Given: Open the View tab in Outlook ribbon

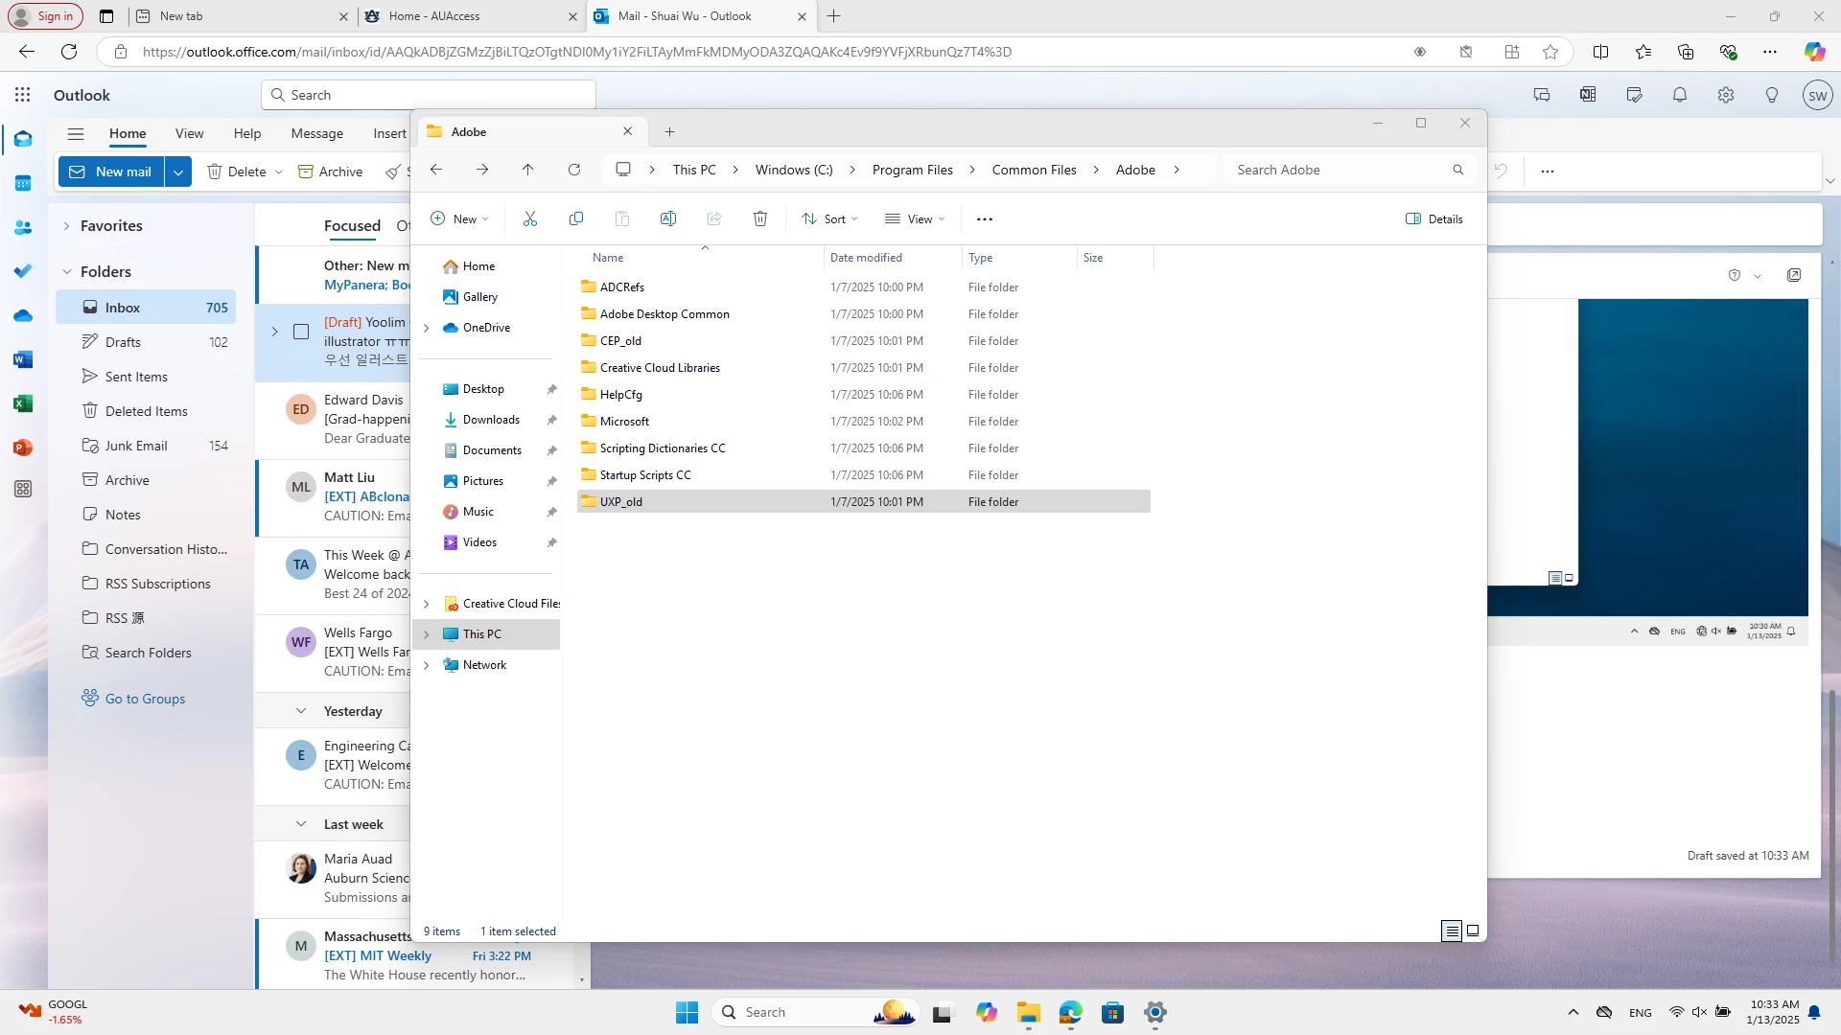Looking at the screenshot, I should click(189, 133).
